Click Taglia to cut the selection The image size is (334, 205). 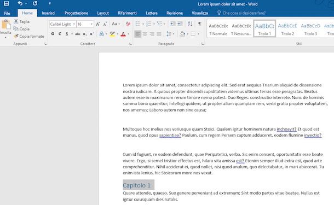click(x=22, y=21)
